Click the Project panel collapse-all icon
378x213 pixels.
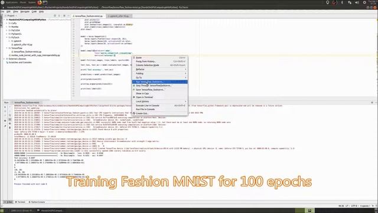[x=59, y=16]
